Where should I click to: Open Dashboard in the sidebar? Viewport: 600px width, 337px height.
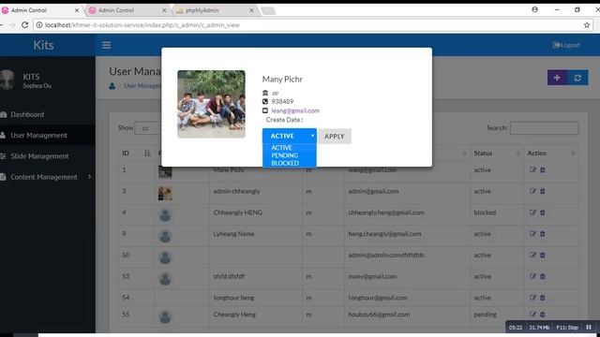tap(27, 114)
